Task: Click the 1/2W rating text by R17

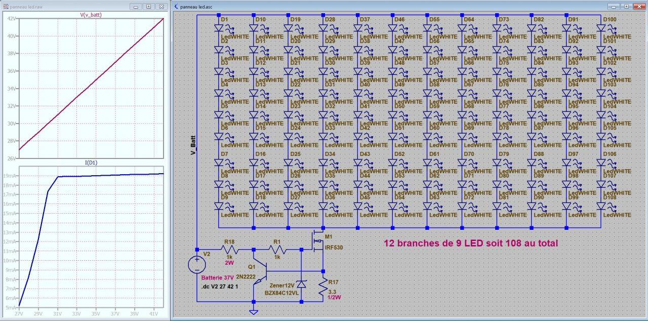Action: pos(335,298)
